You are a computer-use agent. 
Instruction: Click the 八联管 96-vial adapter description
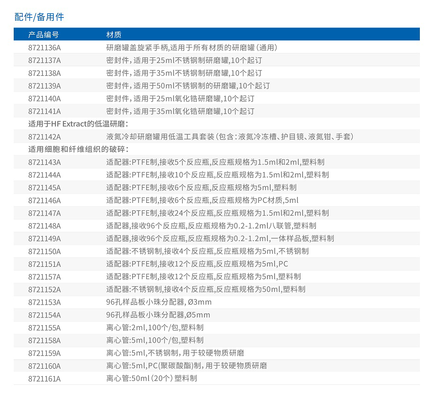coord(211,226)
